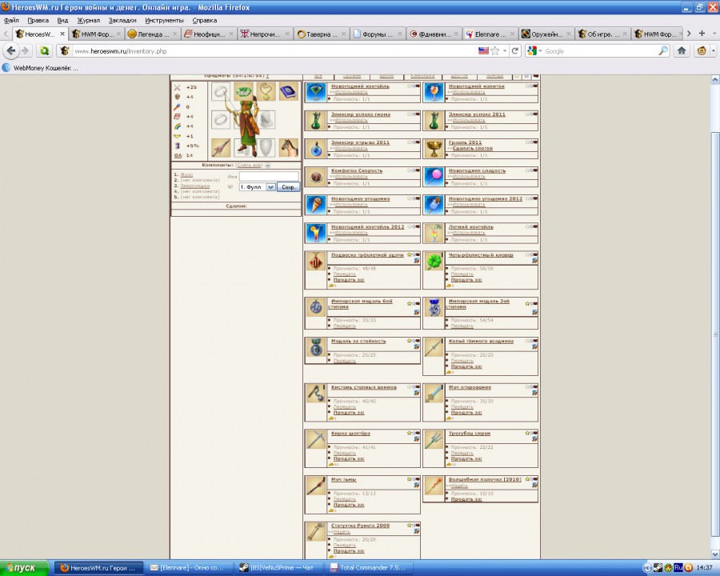Click the Летний коктейль glass icon
The width and height of the screenshot is (720, 576).
[x=434, y=233]
